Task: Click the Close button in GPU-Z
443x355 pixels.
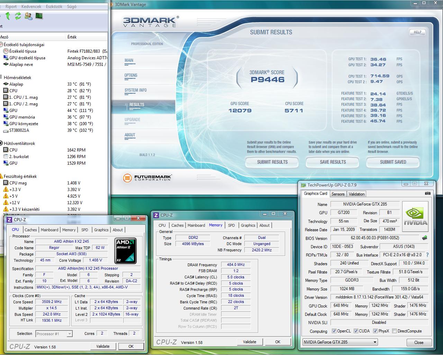Action: point(419,342)
